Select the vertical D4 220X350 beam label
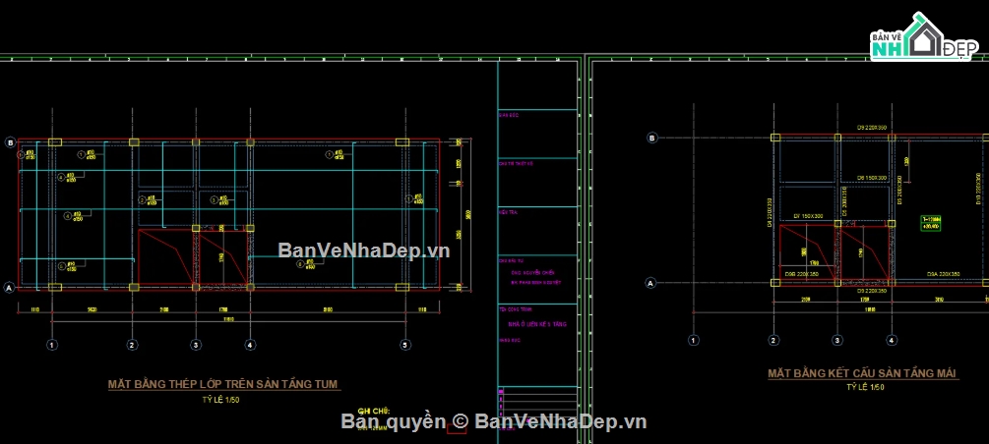Screen dimensions: 989x444 (769, 213)
